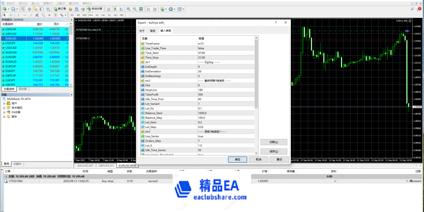
Task: Click the new chart icon in toolbar
Action: coord(4,9)
